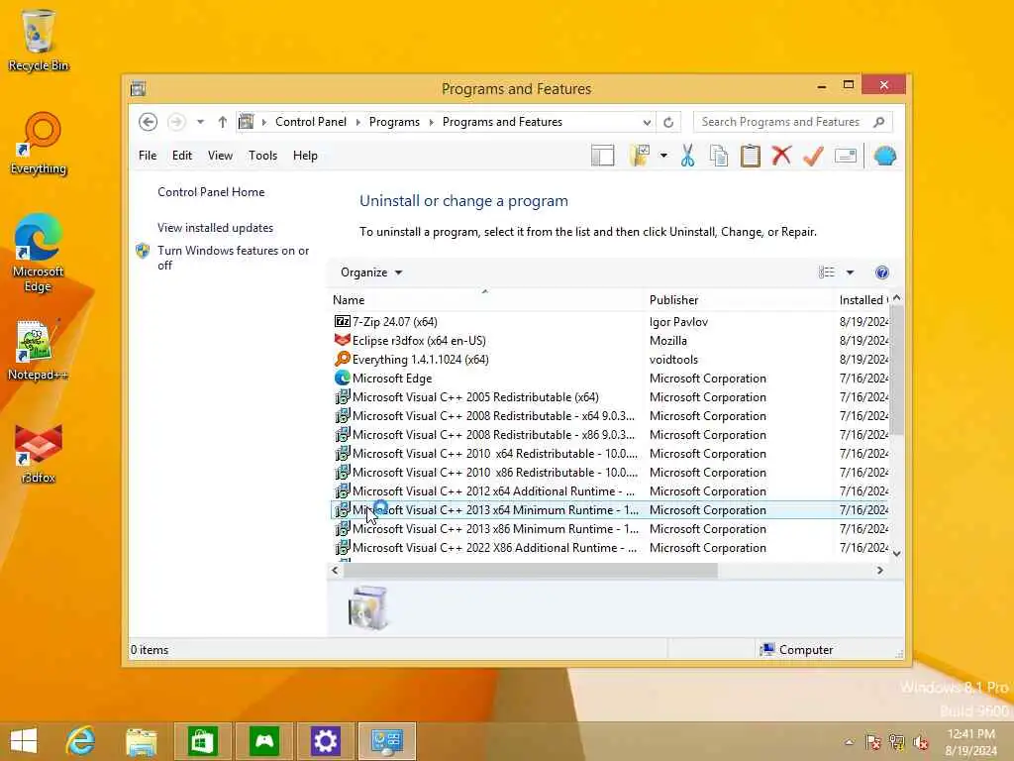The image size is (1014, 761).
Task: Click the Notepad++ desktop shortcut
Action: click(x=38, y=350)
